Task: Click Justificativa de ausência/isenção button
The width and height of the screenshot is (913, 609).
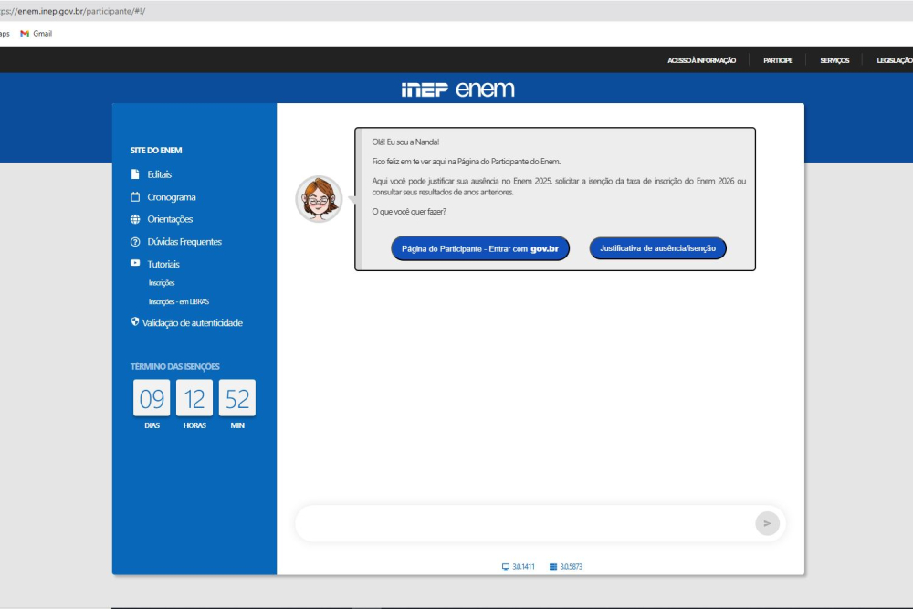Action: pos(657,248)
